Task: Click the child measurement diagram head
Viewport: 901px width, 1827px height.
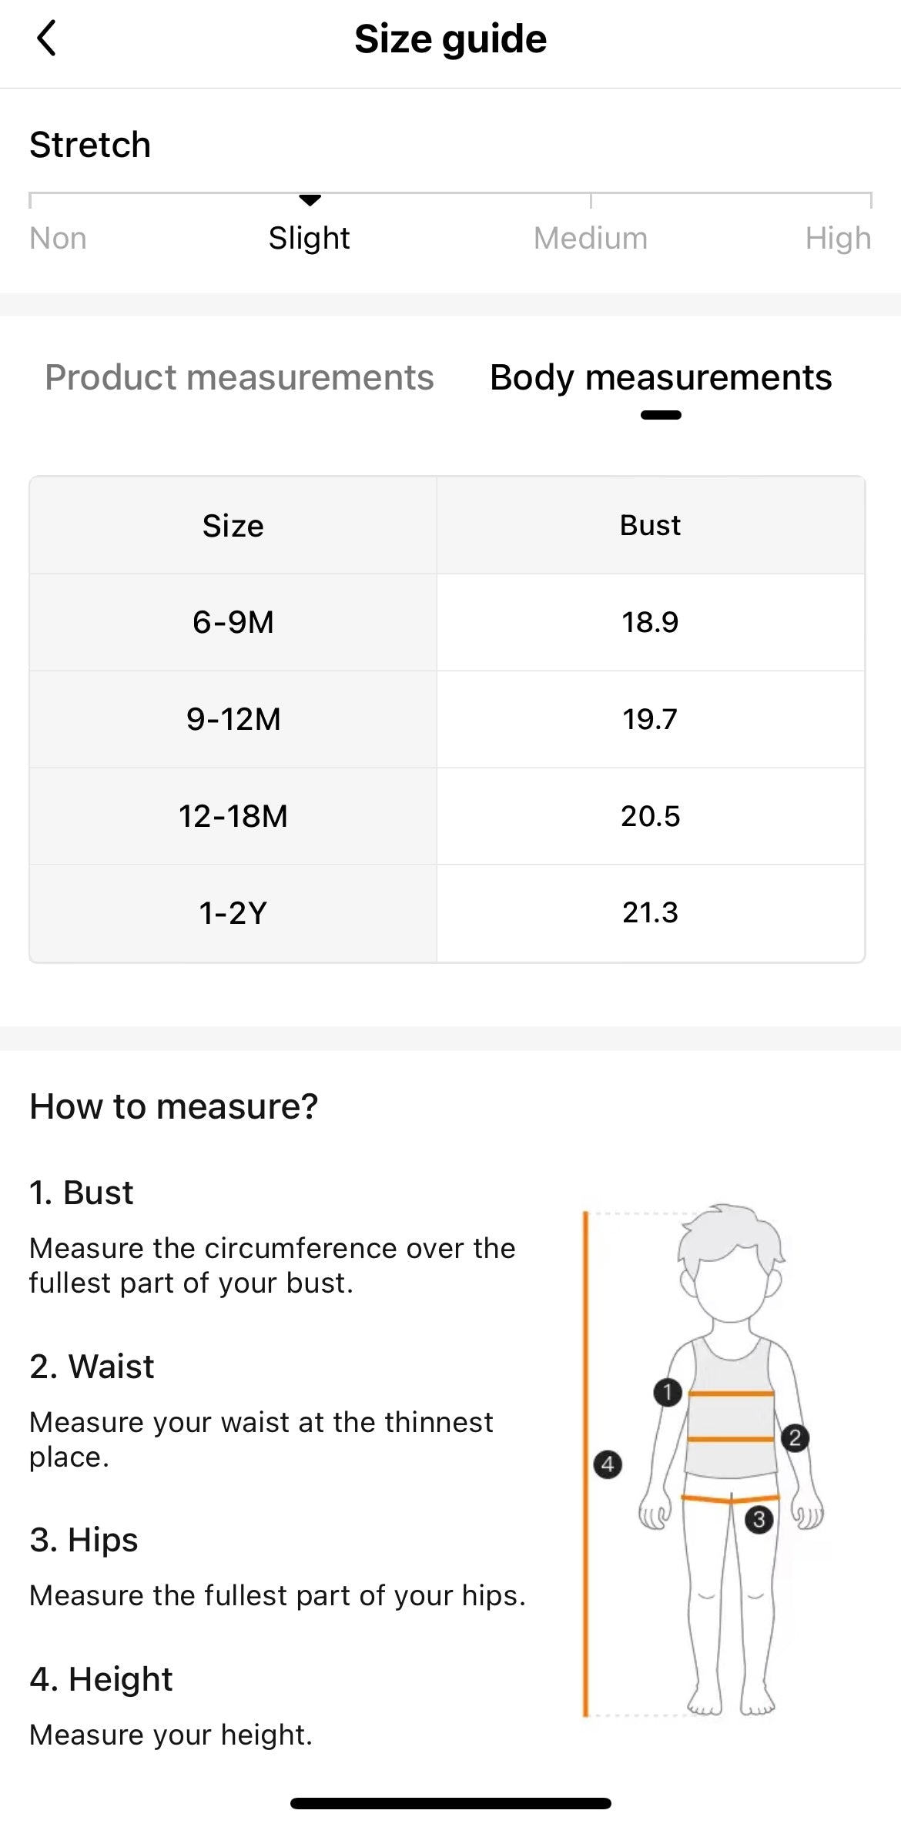Action: click(x=730, y=1263)
